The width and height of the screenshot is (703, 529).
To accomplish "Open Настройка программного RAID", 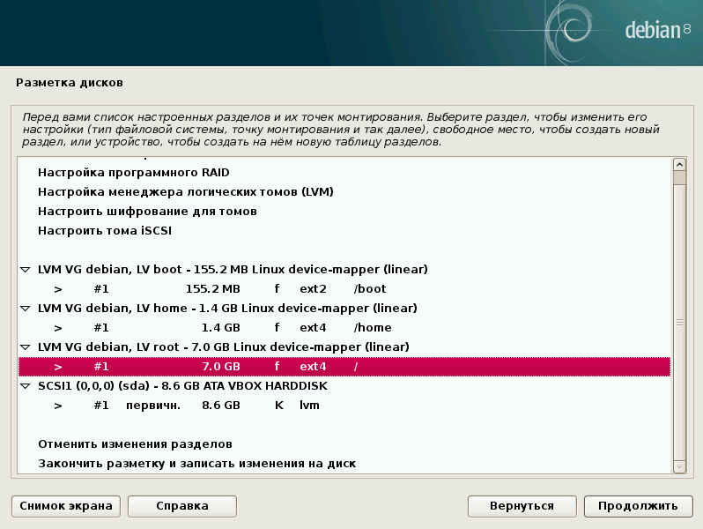I will pos(133,173).
